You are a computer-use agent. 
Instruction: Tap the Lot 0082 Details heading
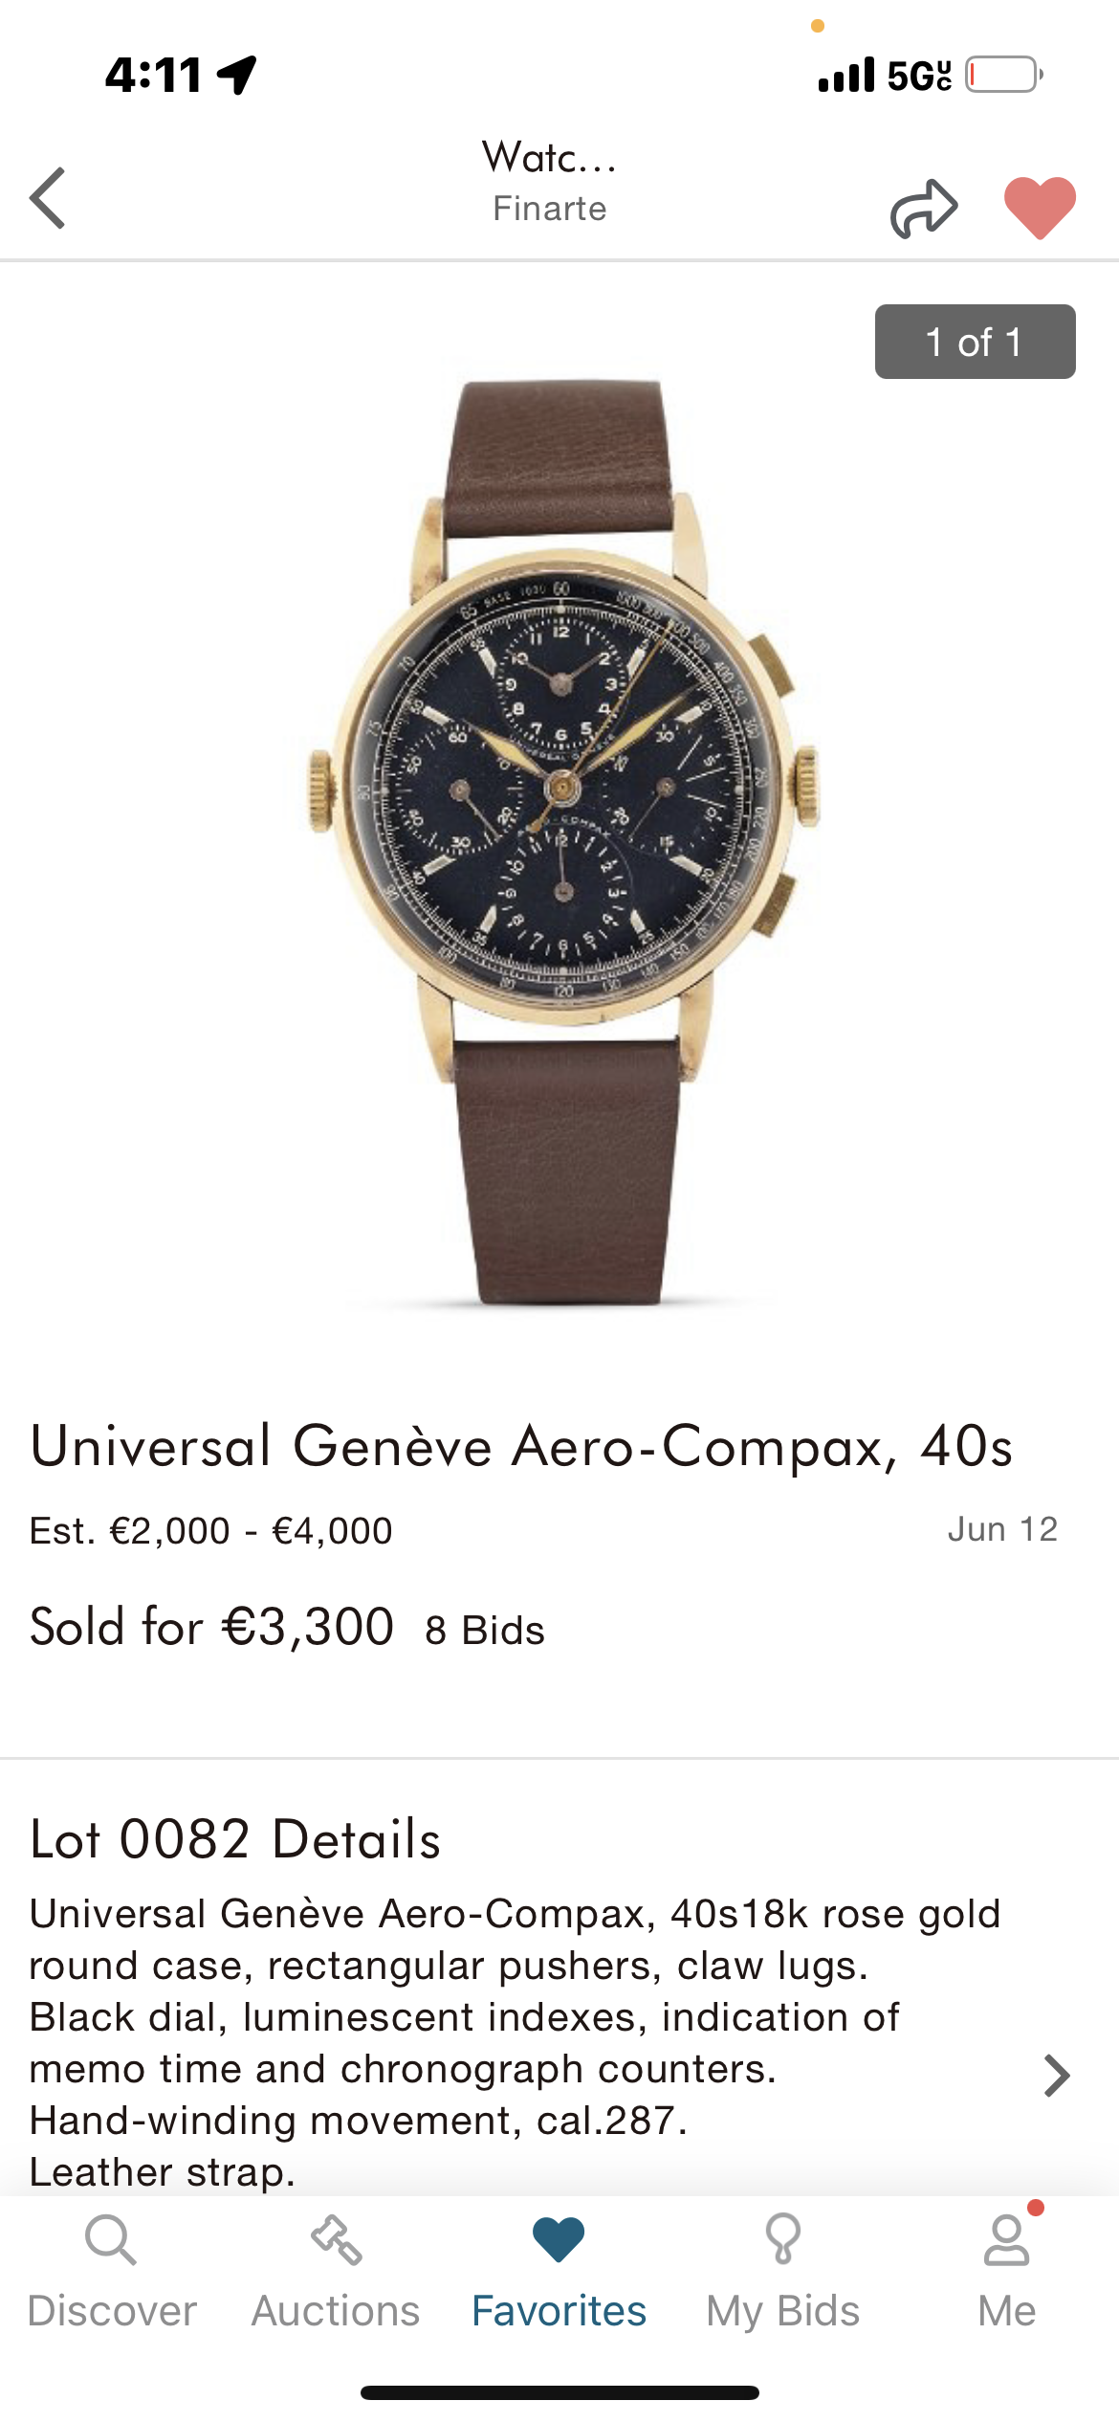pyautogui.click(x=235, y=1839)
